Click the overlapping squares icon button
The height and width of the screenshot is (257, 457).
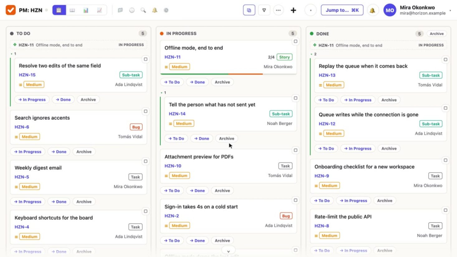pos(249,10)
